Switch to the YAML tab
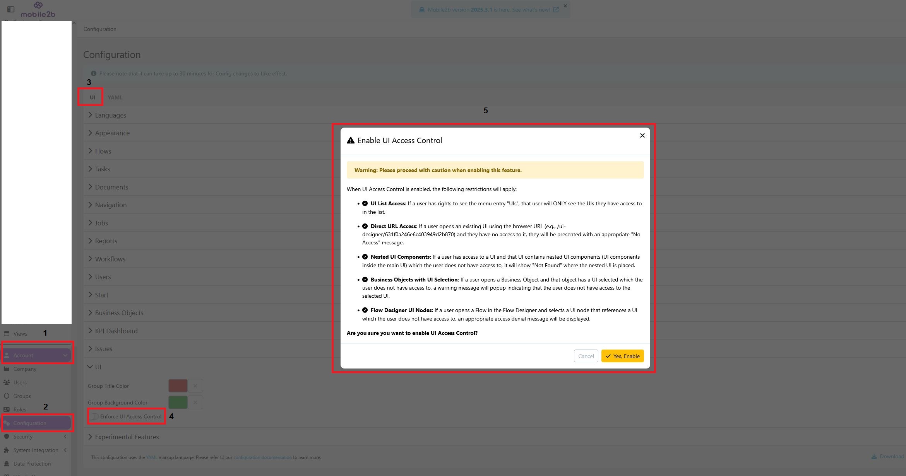Viewport: 906px width, 476px height. [x=115, y=97]
